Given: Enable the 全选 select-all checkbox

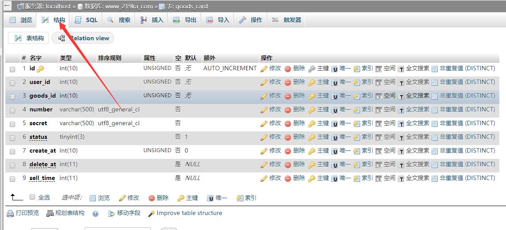Looking at the screenshot, I should click(x=32, y=197).
